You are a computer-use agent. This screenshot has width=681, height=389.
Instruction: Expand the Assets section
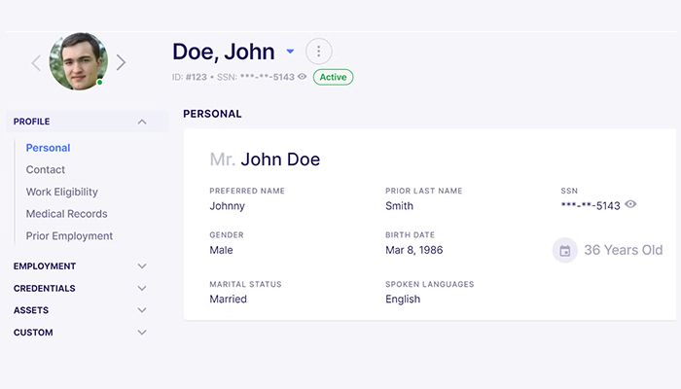click(x=142, y=310)
